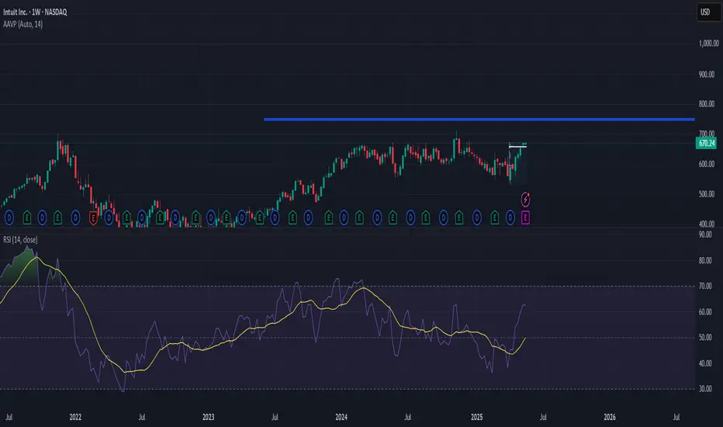Image resolution: width=723 pixels, height=427 pixels.
Task: Select the AAVP (Auto, 14) indicator legend
Action: pos(22,24)
